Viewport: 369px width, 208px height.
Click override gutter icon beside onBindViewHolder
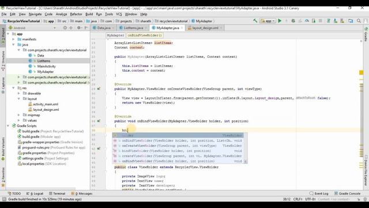(99, 121)
